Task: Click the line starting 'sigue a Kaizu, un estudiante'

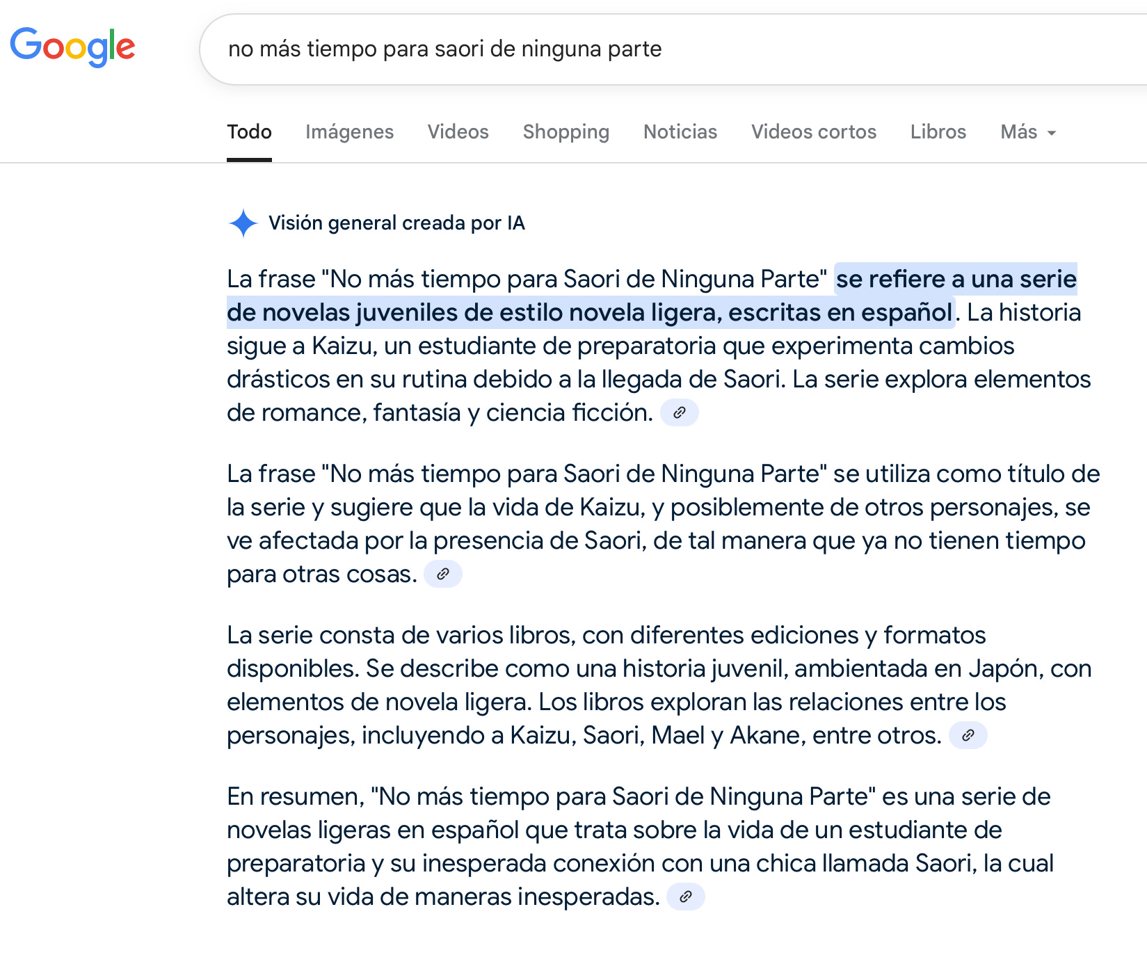Action: pyautogui.click(x=620, y=346)
